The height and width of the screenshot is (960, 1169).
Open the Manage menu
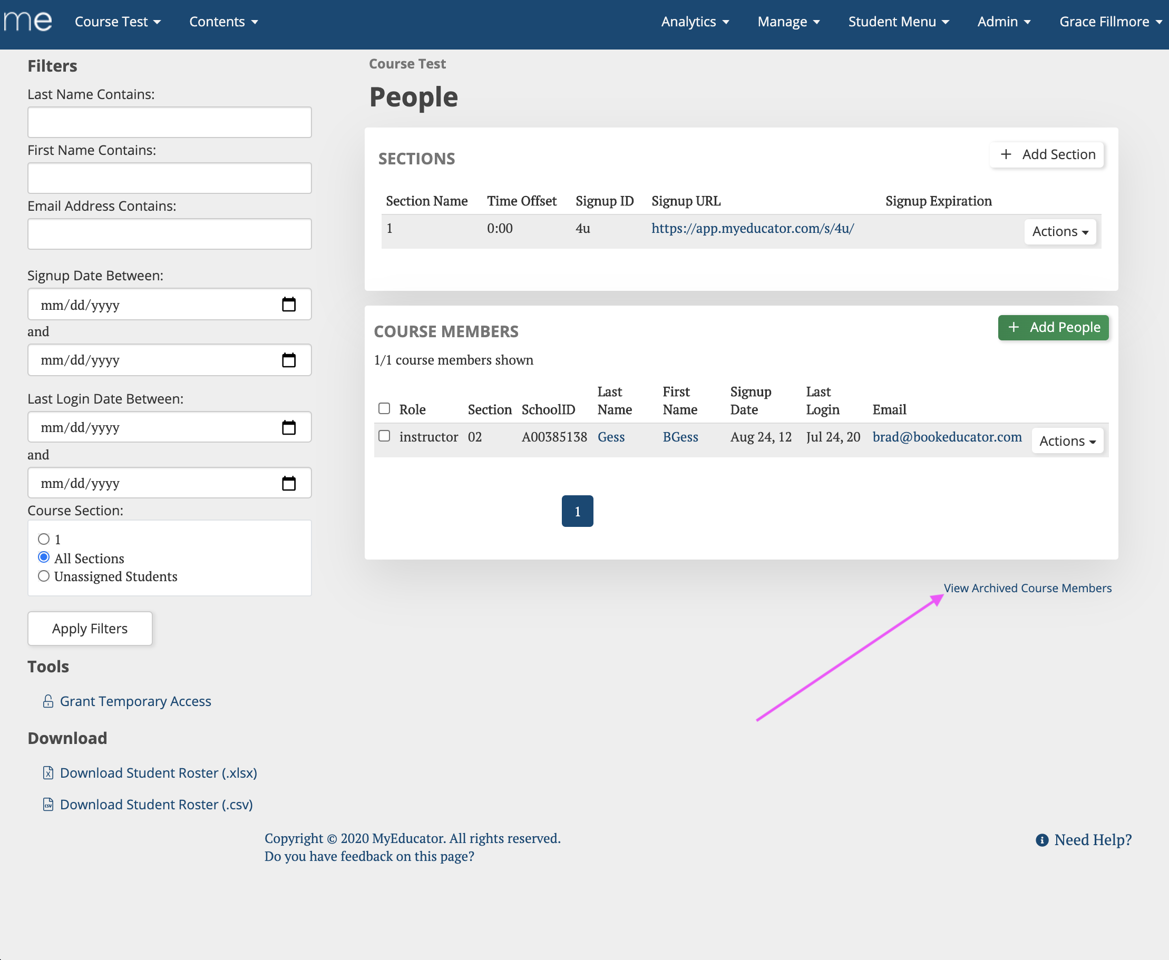[x=788, y=22]
